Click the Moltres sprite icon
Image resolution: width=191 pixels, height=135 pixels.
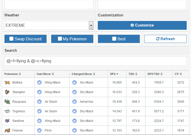pyautogui.click(x=7, y=83)
